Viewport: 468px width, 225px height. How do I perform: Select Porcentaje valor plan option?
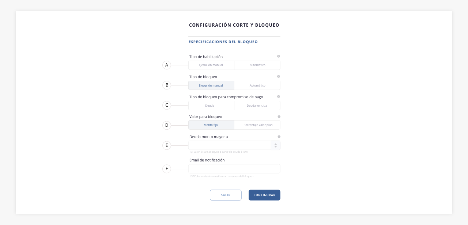point(257,125)
